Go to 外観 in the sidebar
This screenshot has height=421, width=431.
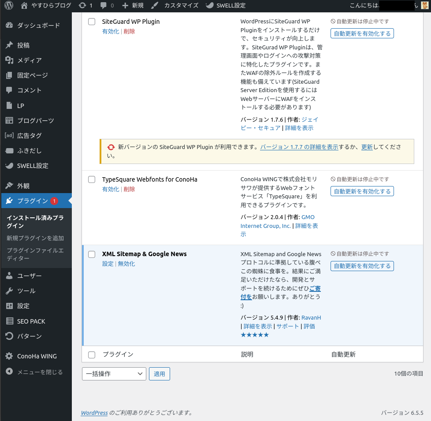coord(23,186)
